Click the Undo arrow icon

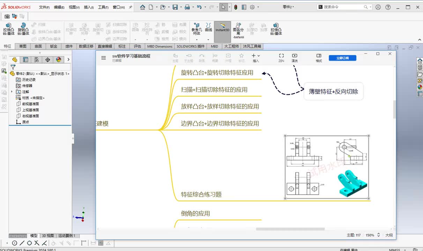(x=199, y=7)
